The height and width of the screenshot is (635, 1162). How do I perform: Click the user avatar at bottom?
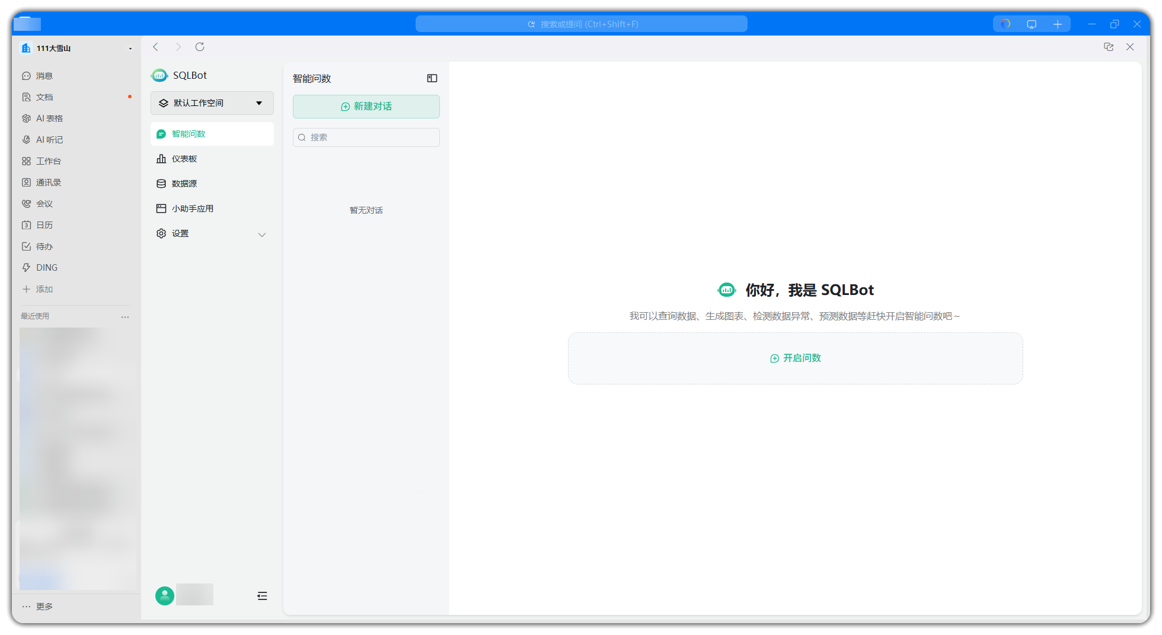(165, 595)
